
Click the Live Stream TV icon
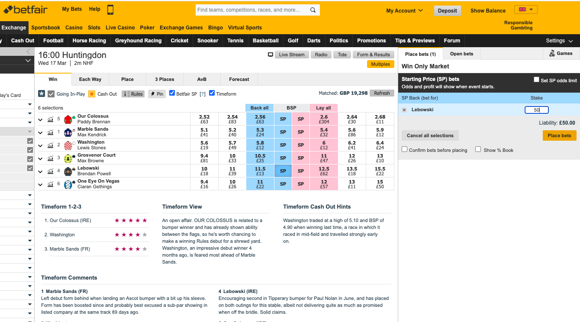pos(271,55)
